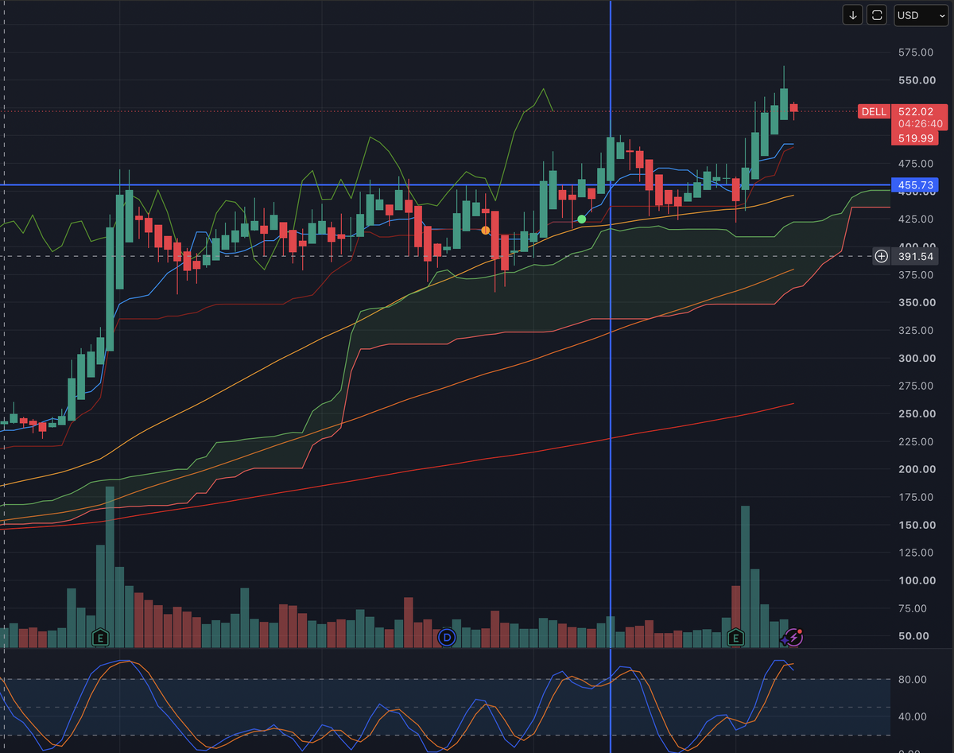
Task: Click the 550.00 price scale label
Action: (x=914, y=80)
